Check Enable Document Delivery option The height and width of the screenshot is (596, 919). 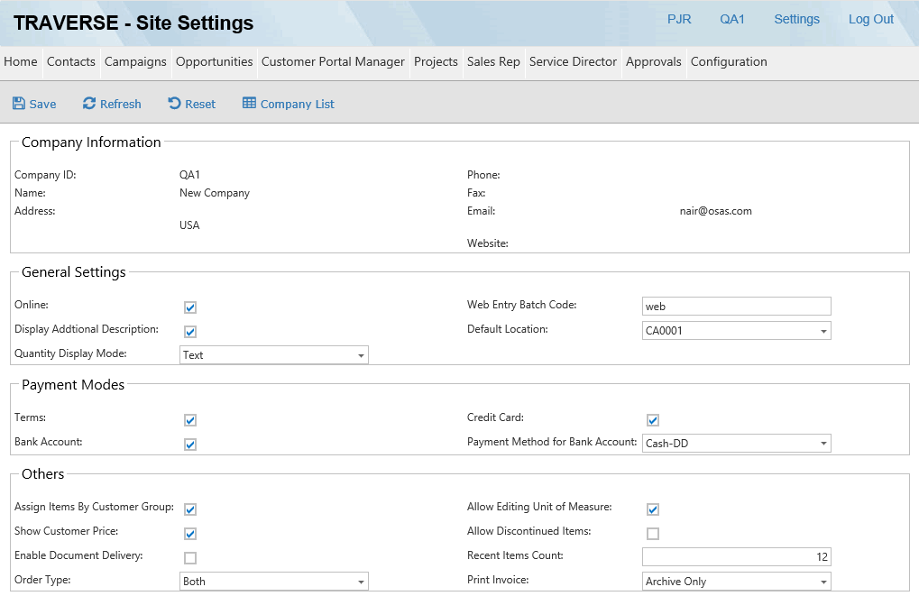[x=190, y=557]
